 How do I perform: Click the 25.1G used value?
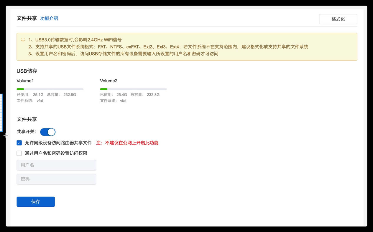(x=38, y=95)
